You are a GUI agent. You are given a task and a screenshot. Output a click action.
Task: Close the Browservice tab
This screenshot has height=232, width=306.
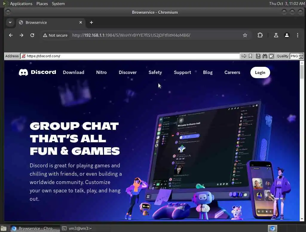[x=81, y=22]
